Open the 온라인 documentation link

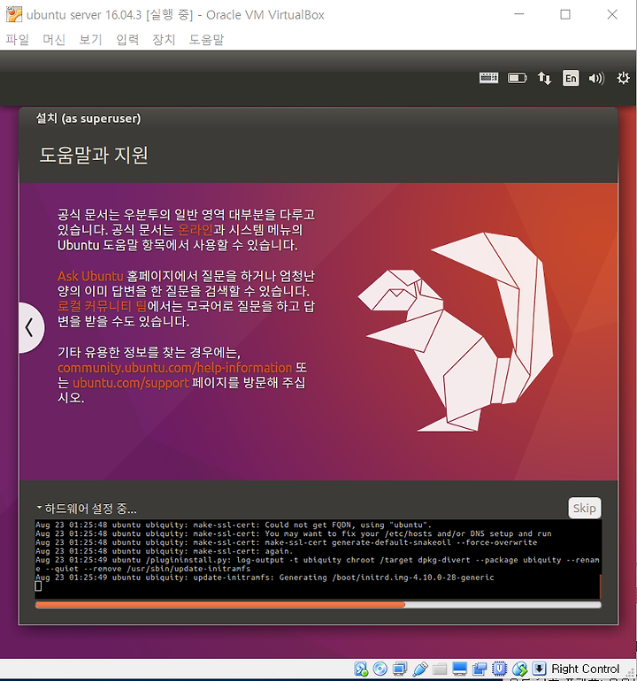click(x=196, y=230)
